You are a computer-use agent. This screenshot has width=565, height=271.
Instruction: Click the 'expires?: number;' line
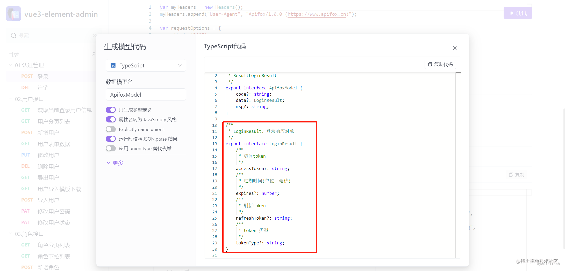[258, 193]
